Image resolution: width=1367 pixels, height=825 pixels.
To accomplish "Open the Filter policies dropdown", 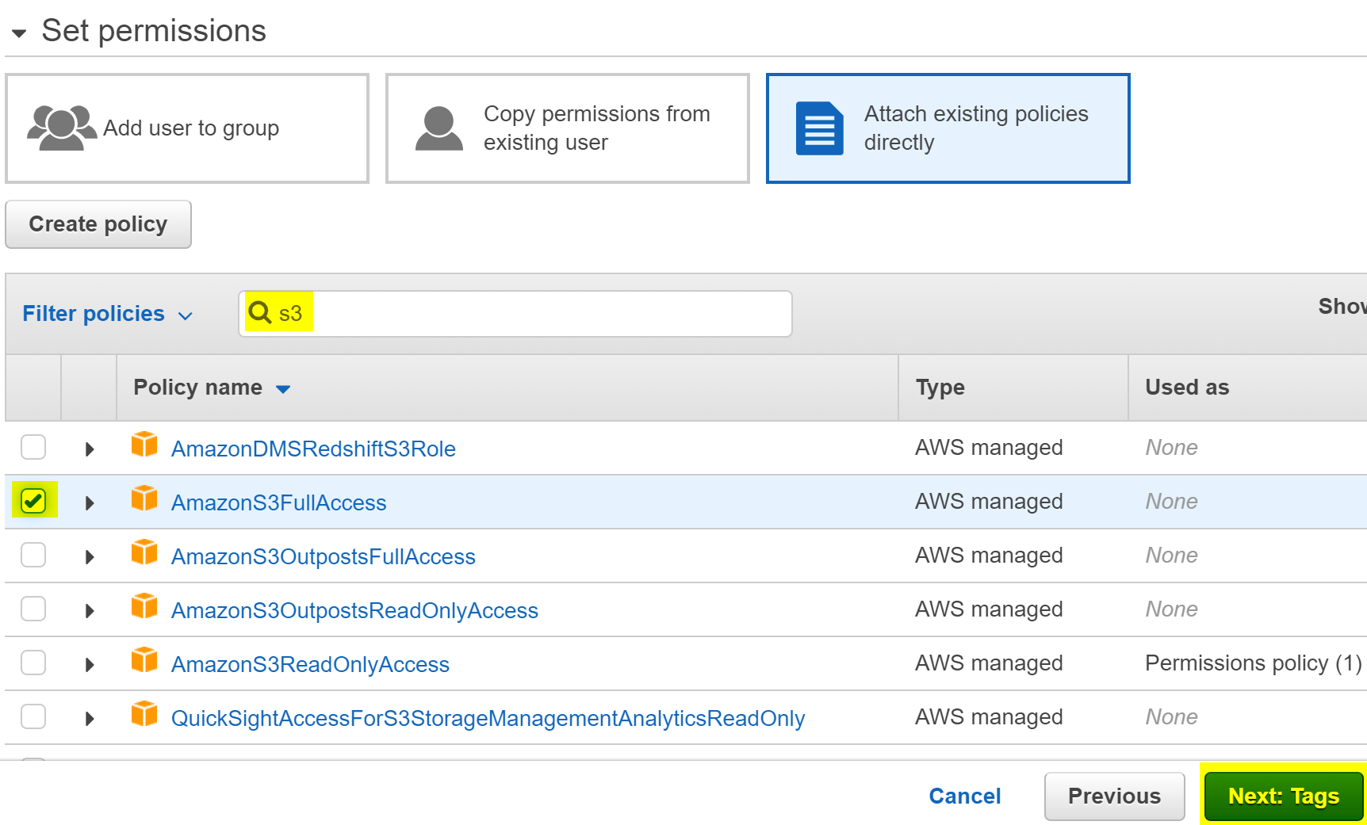I will click(107, 314).
